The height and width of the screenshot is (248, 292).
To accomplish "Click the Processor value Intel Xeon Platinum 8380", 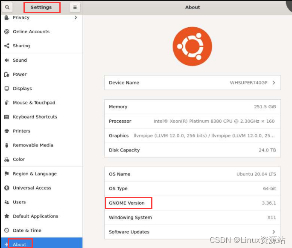I will coord(214,121).
